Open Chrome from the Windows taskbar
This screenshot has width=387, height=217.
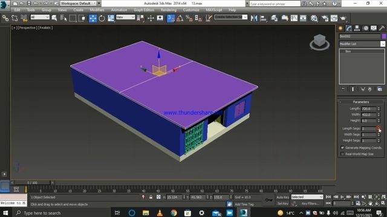[174, 213]
